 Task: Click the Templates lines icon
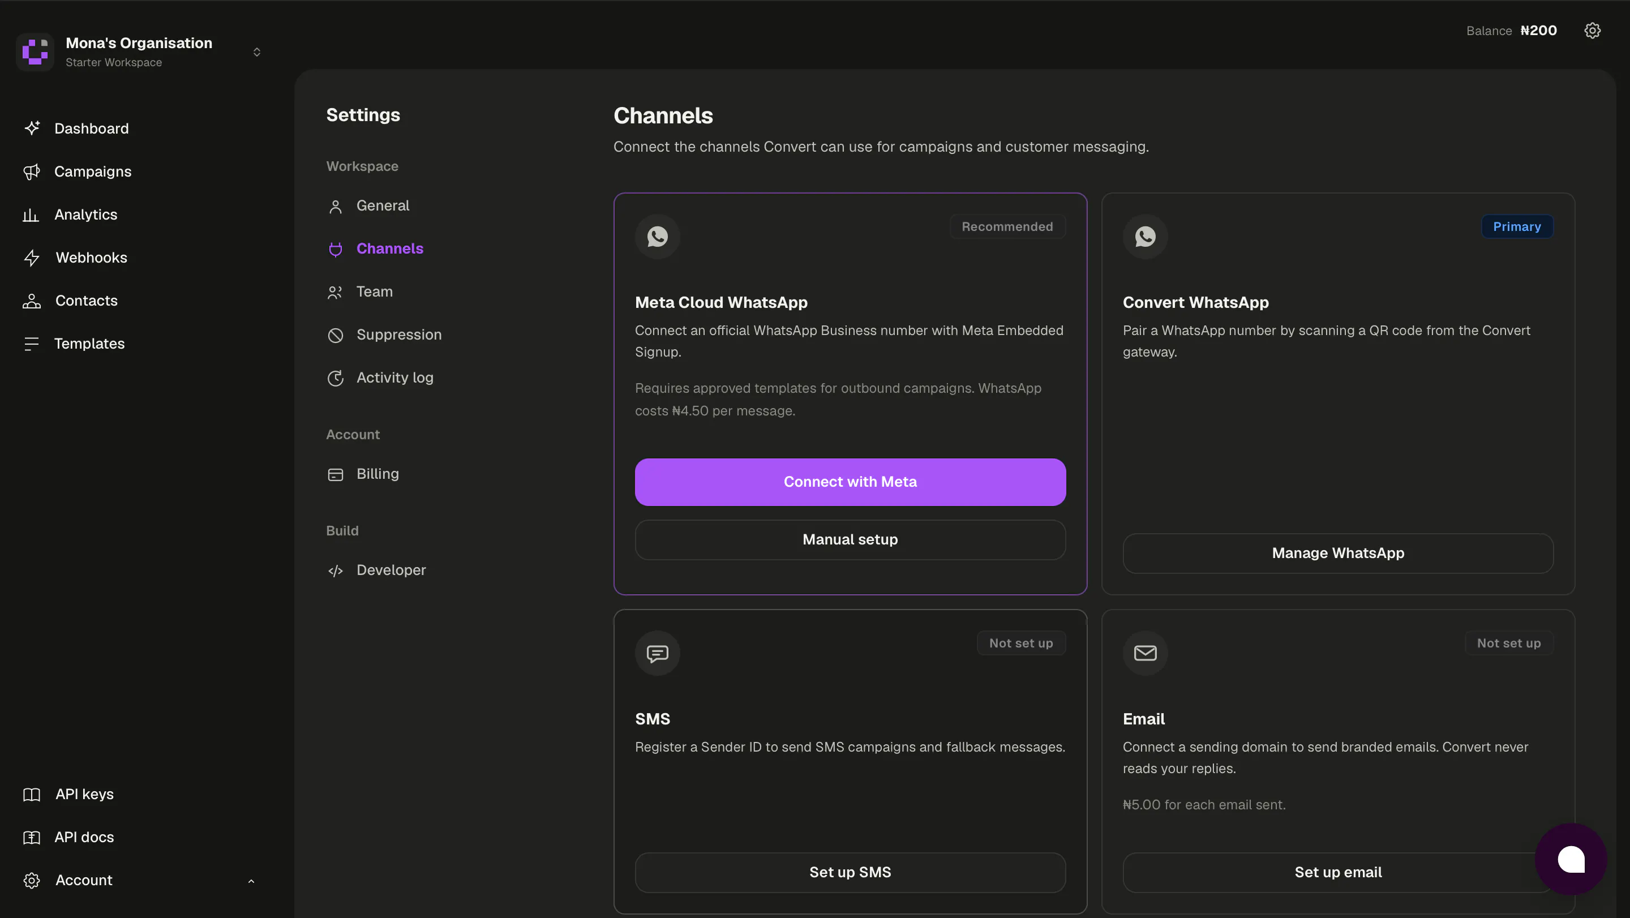coord(32,344)
